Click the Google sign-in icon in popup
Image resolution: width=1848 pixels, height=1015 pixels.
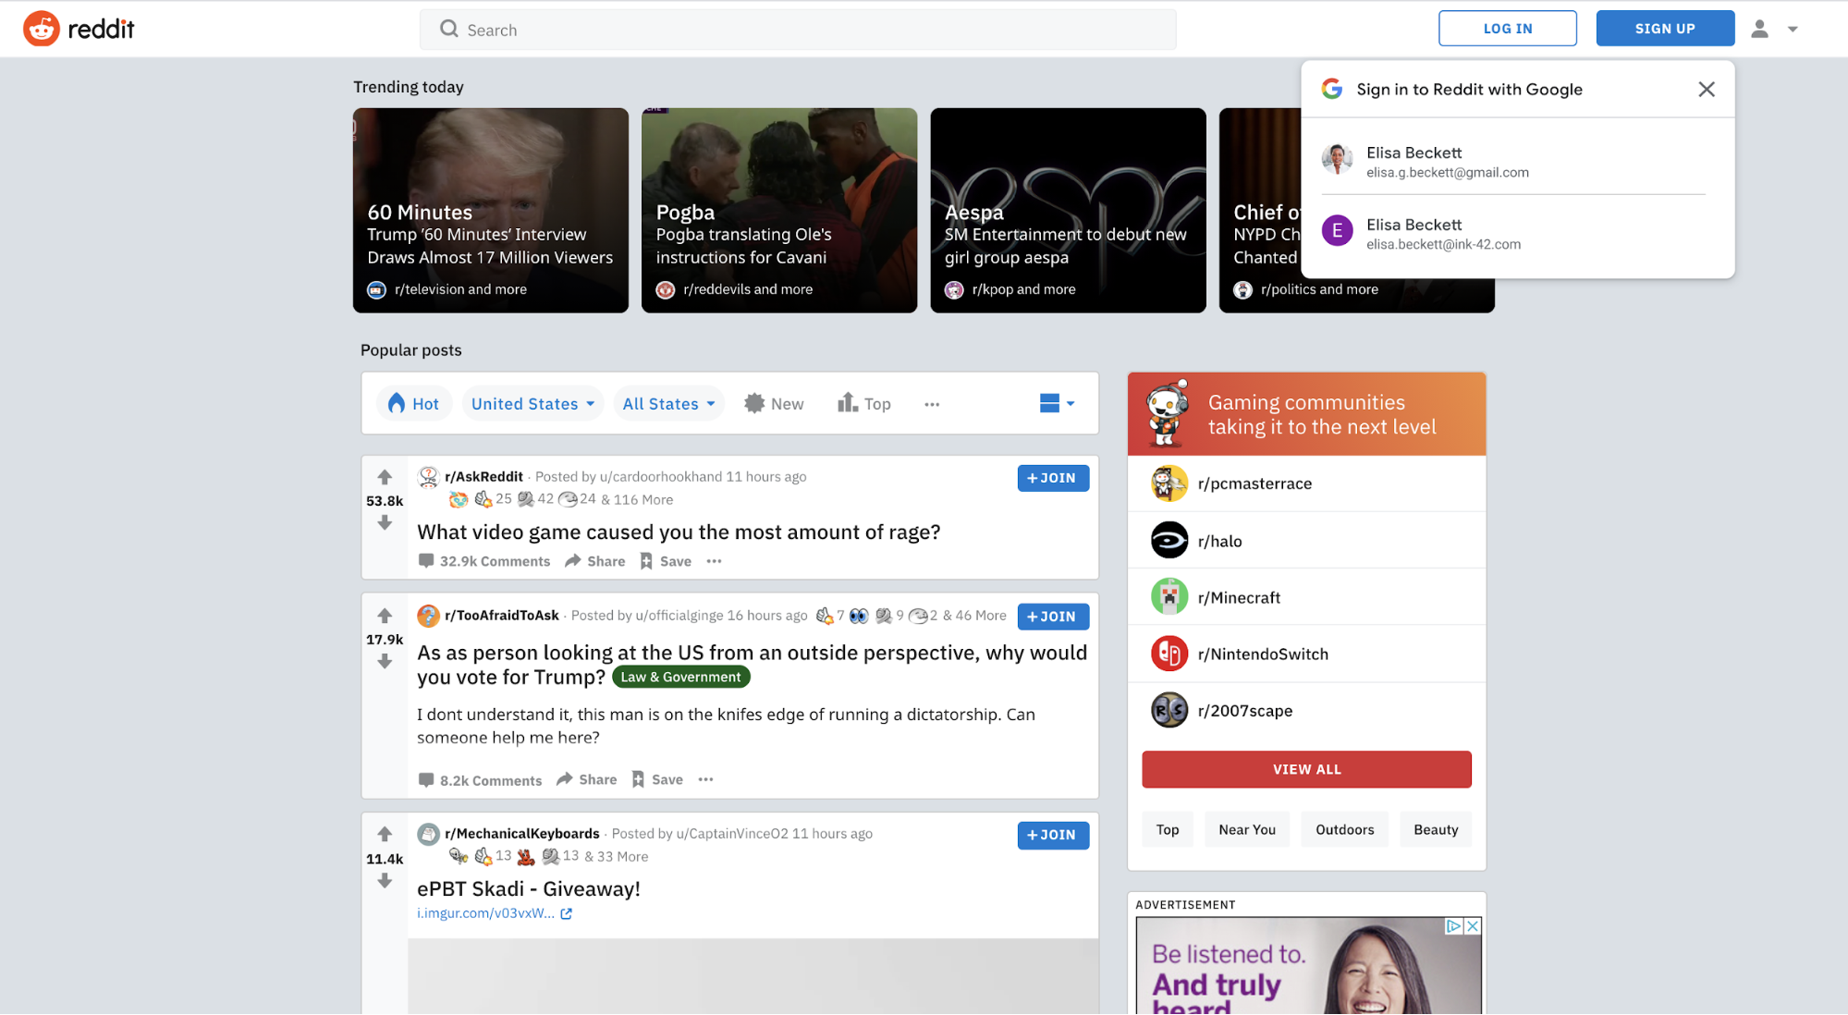click(x=1333, y=88)
